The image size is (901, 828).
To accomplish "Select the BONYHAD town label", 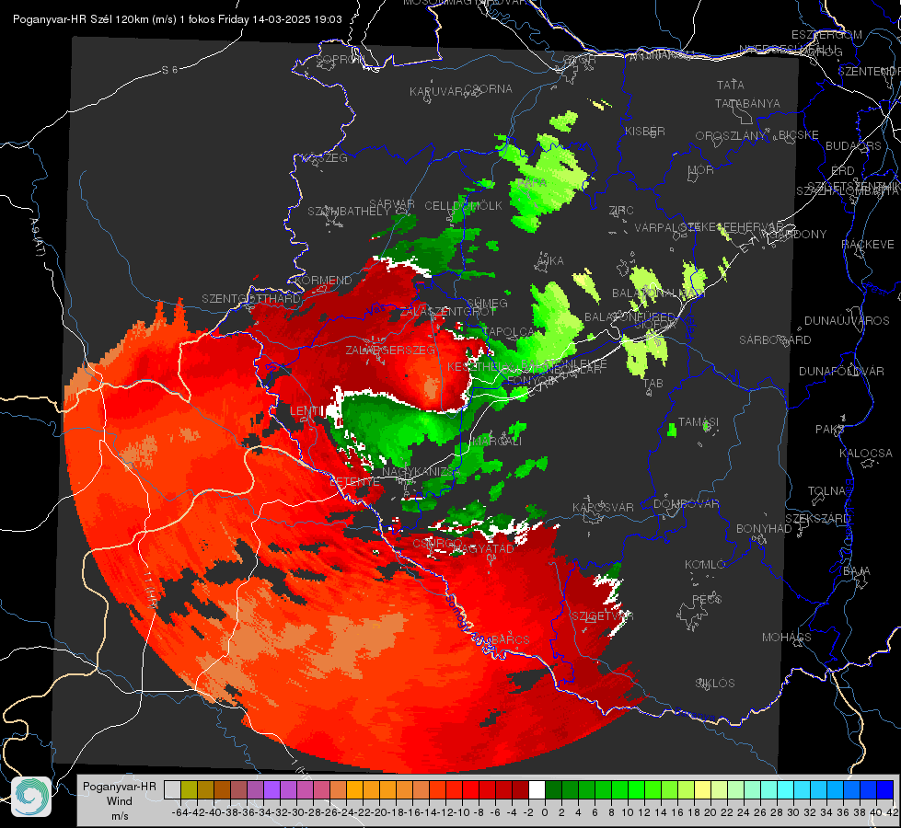I will tap(764, 529).
